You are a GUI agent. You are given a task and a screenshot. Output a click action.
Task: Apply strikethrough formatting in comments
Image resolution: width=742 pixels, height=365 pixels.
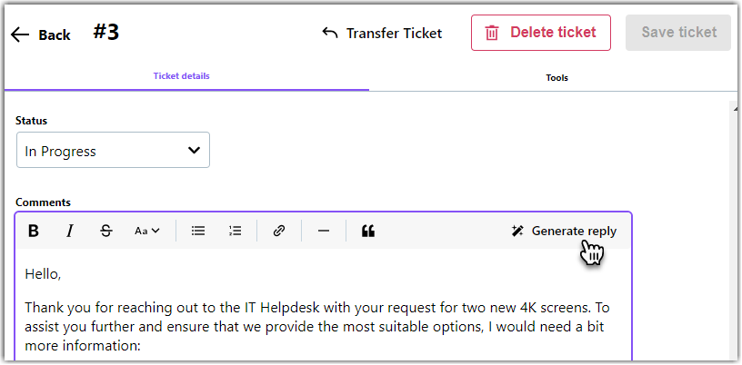coord(106,231)
